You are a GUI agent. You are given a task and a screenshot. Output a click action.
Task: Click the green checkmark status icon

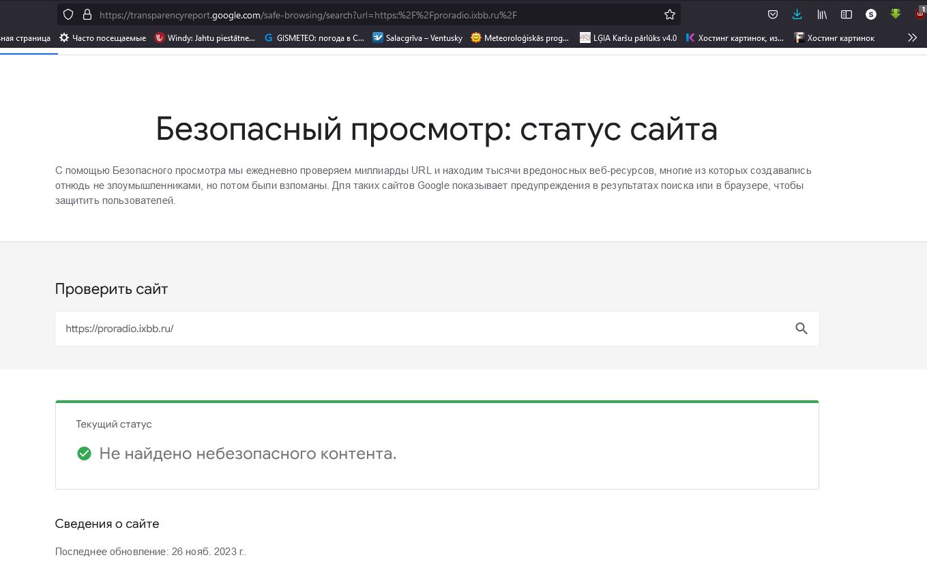pyautogui.click(x=84, y=453)
